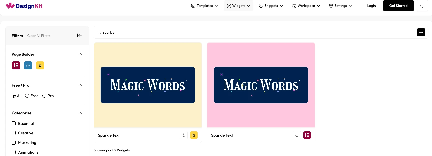Image resolution: width=432 pixels, height=156 pixels.
Task: Click the DesignKit logo
Action: tap(24, 6)
